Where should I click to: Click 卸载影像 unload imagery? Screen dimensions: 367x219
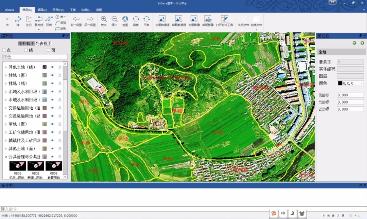coord(208,21)
